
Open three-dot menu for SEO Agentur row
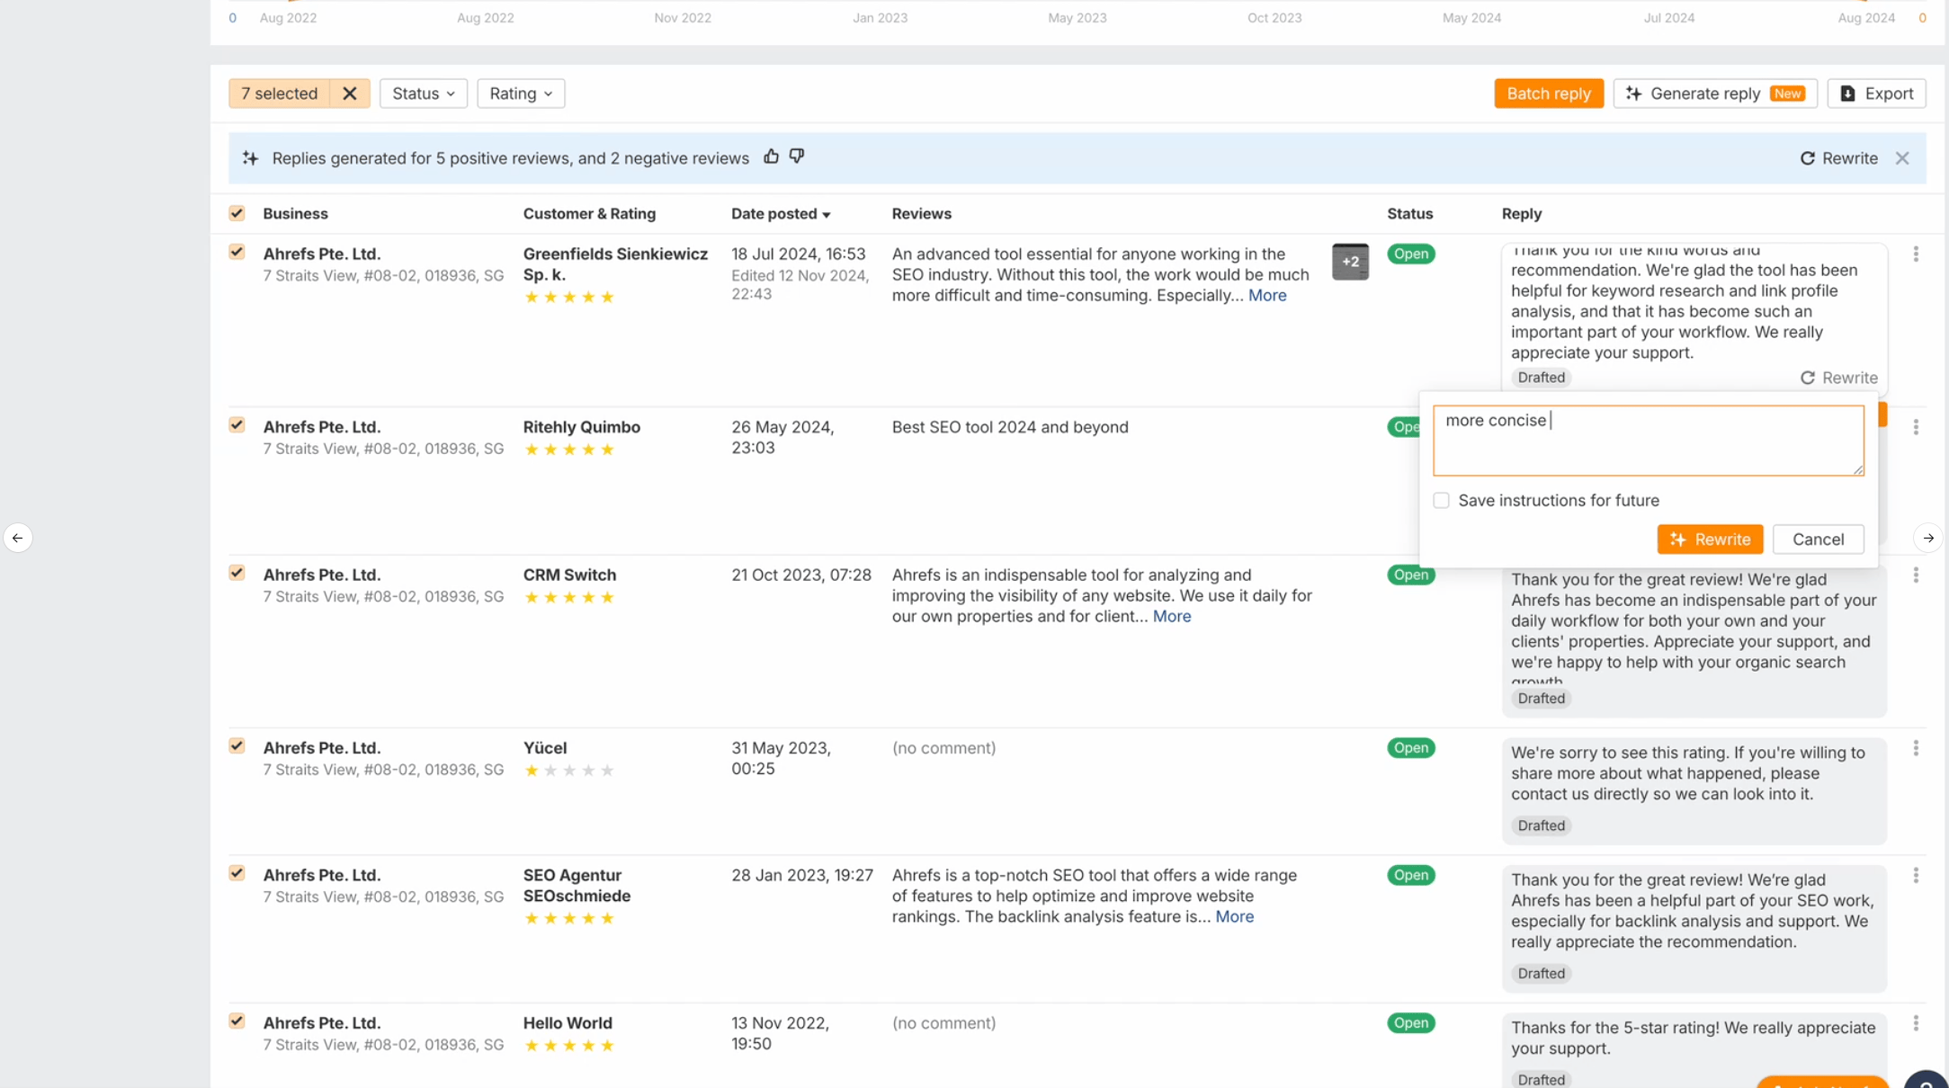click(x=1916, y=876)
